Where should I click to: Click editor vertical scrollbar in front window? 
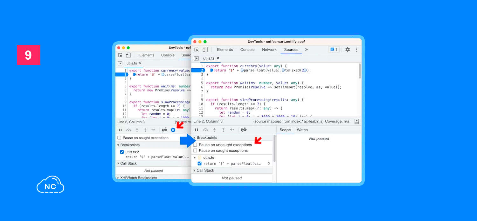tap(360, 71)
